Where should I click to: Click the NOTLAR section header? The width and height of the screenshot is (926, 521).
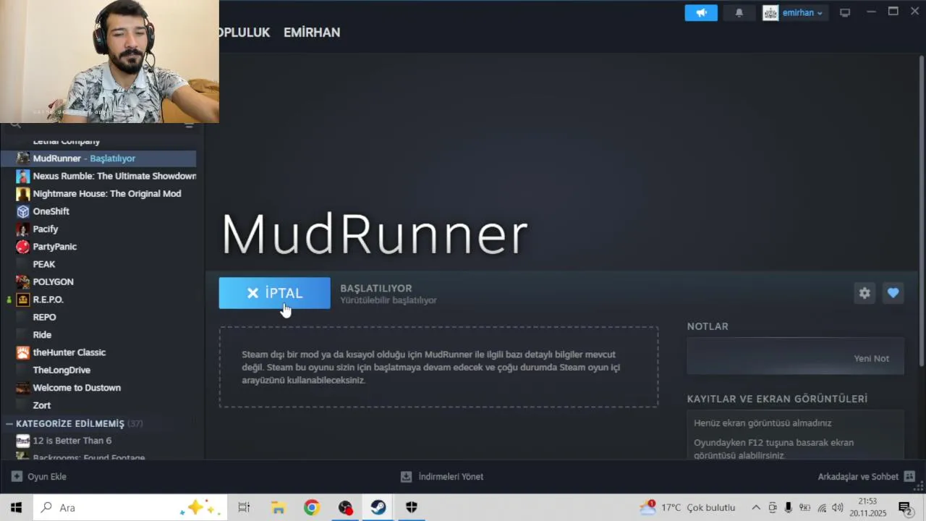click(x=708, y=326)
